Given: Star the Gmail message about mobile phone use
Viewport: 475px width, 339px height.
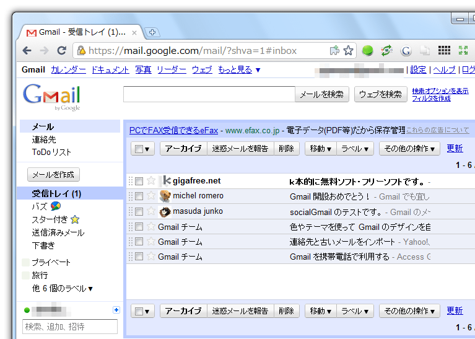Looking at the screenshot, I should tap(151, 257).
